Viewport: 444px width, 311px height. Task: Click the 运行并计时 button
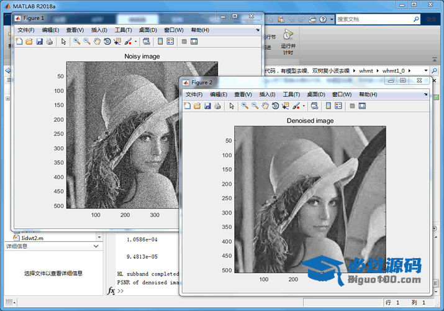tap(288, 41)
